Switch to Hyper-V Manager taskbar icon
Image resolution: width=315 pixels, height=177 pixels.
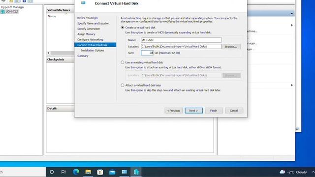coord(136,172)
